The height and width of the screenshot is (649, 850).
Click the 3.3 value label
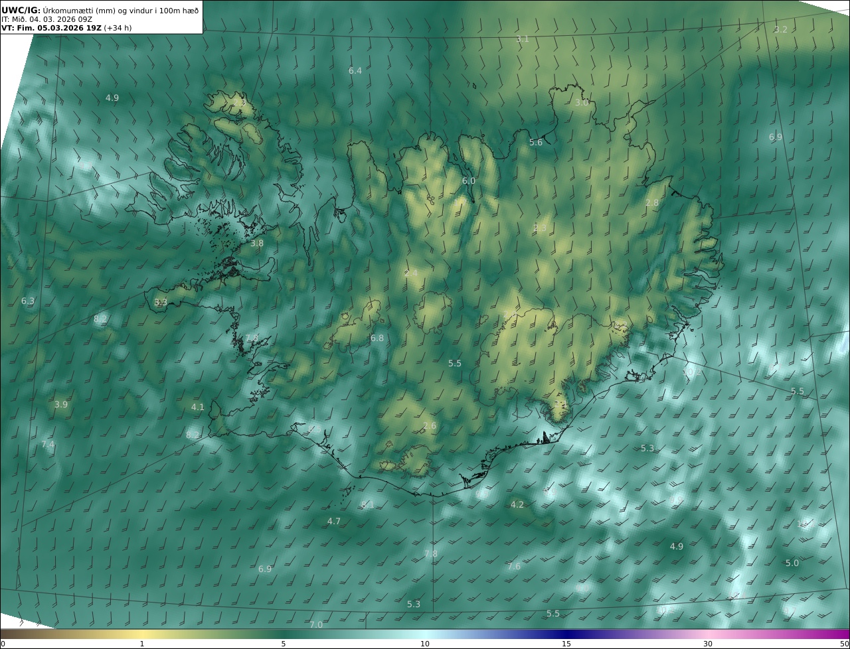coord(161,303)
